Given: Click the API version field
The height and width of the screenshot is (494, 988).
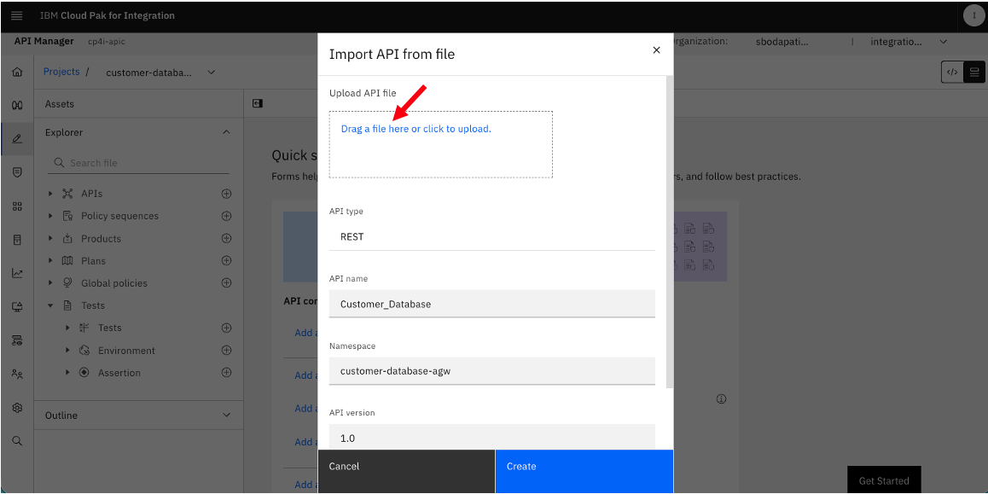Looking at the screenshot, I should (x=492, y=438).
